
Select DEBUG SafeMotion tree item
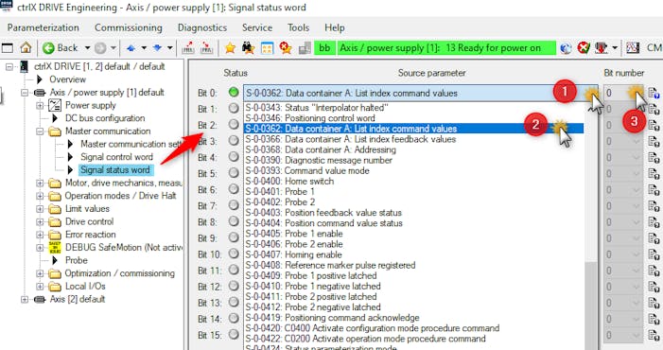click(124, 247)
